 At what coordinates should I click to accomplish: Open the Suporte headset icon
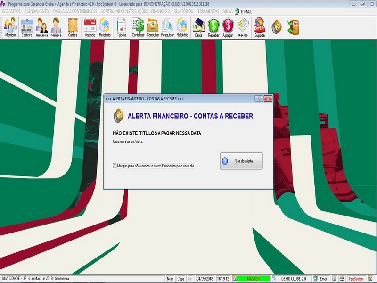pos(260,27)
